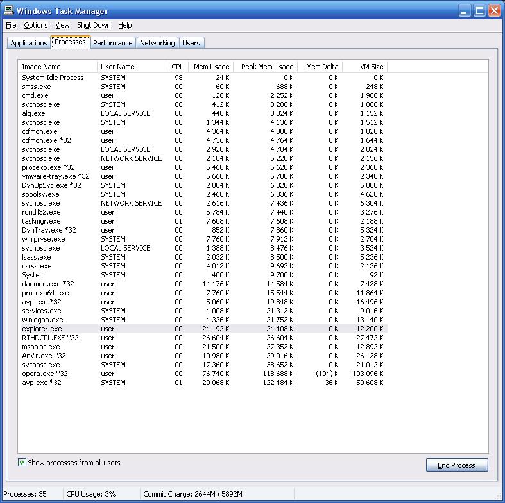Click the End Process button

(457, 465)
